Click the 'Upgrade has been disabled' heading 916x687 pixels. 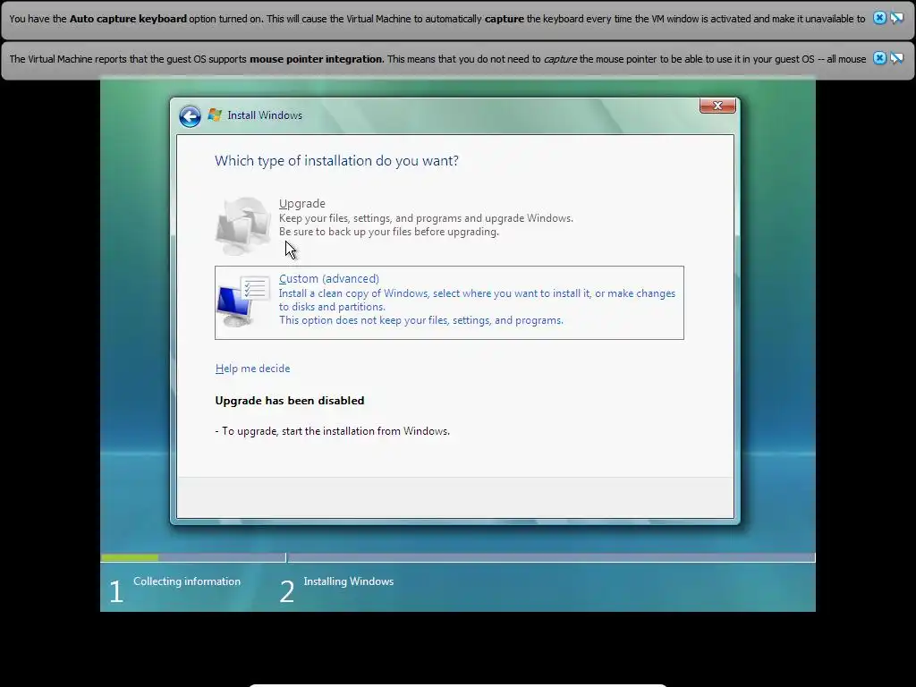pyautogui.click(x=289, y=401)
